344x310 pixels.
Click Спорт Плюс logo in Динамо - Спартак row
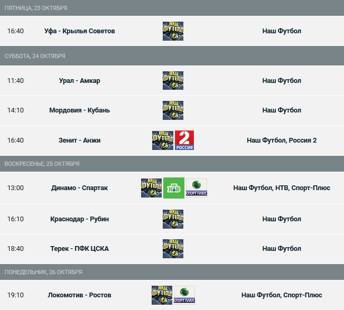(197, 188)
